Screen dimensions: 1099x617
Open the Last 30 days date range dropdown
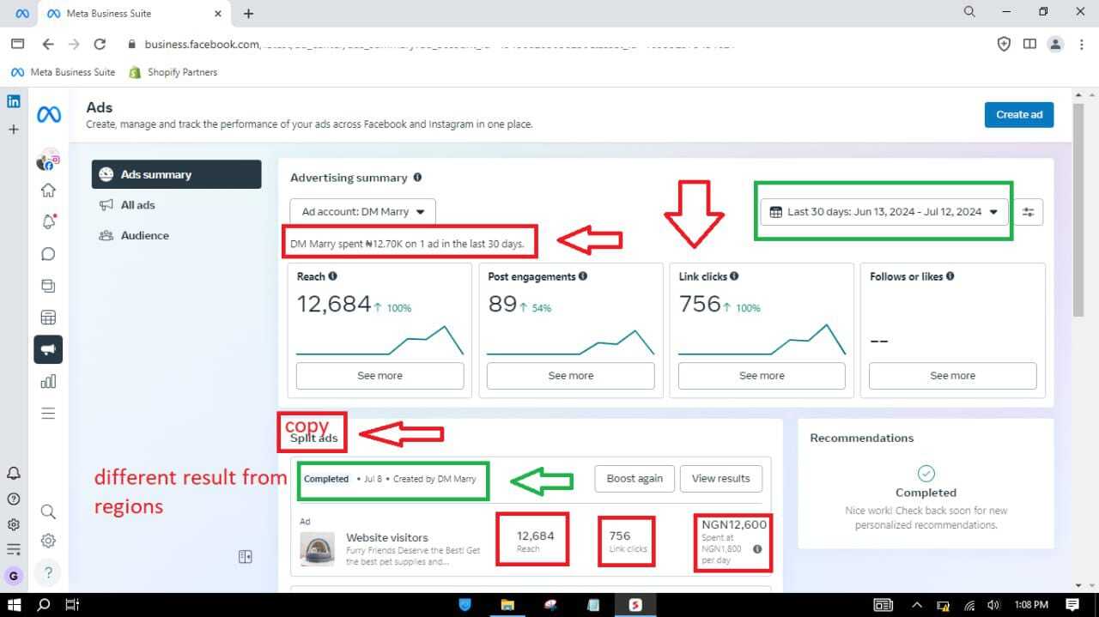tap(884, 212)
